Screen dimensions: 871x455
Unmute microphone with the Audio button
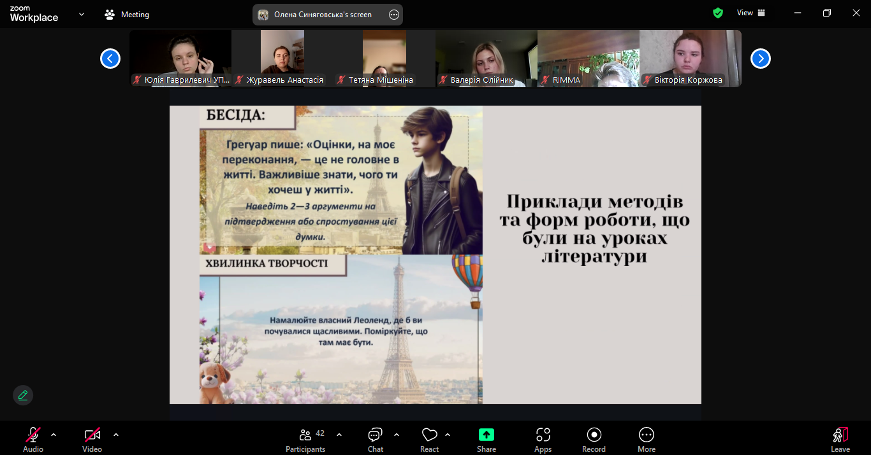pyautogui.click(x=33, y=435)
